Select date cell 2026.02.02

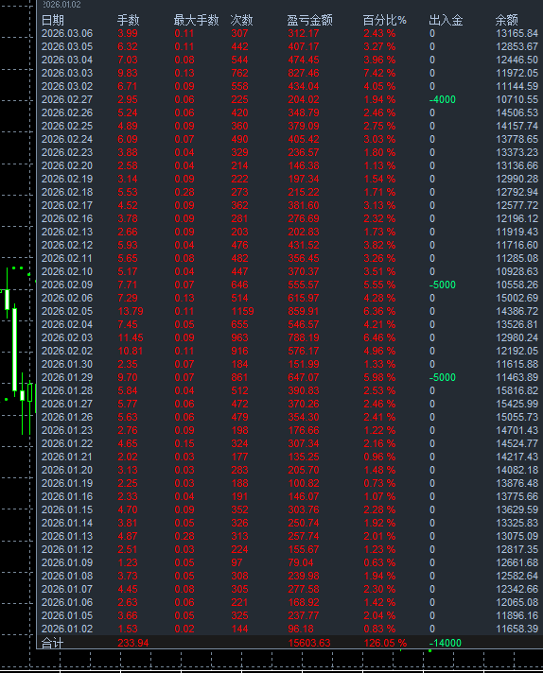[x=67, y=351]
